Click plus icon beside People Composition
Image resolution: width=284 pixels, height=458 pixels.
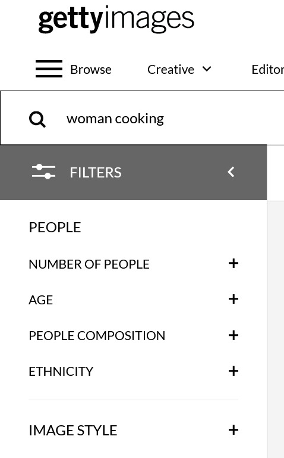[233, 335]
